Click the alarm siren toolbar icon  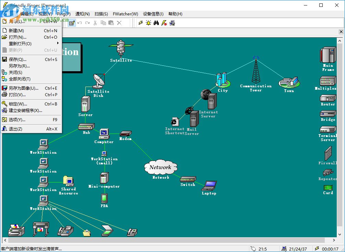(x=148, y=23)
